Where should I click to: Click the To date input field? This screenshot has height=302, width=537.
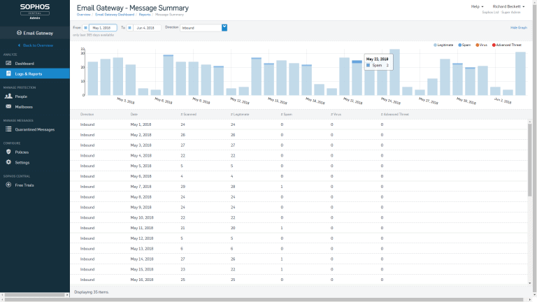tap(147, 28)
